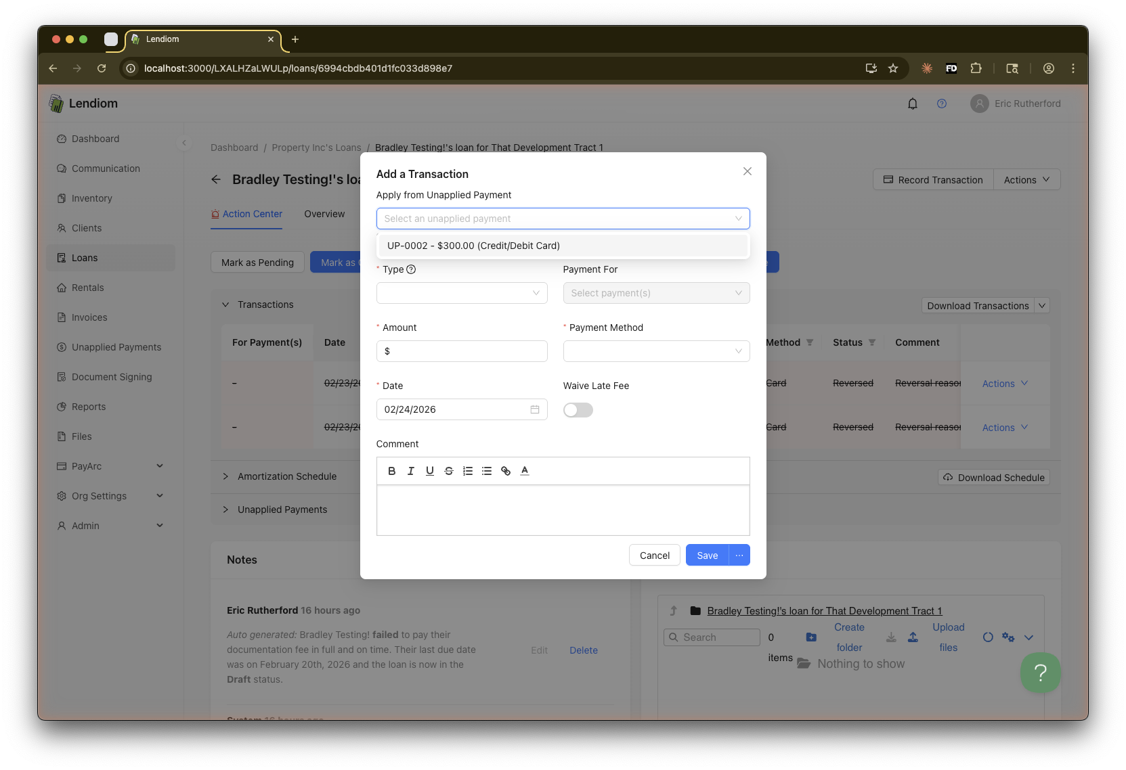The height and width of the screenshot is (770, 1126).
Task: Open the Payment For dropdown
Action: [657, 293]
